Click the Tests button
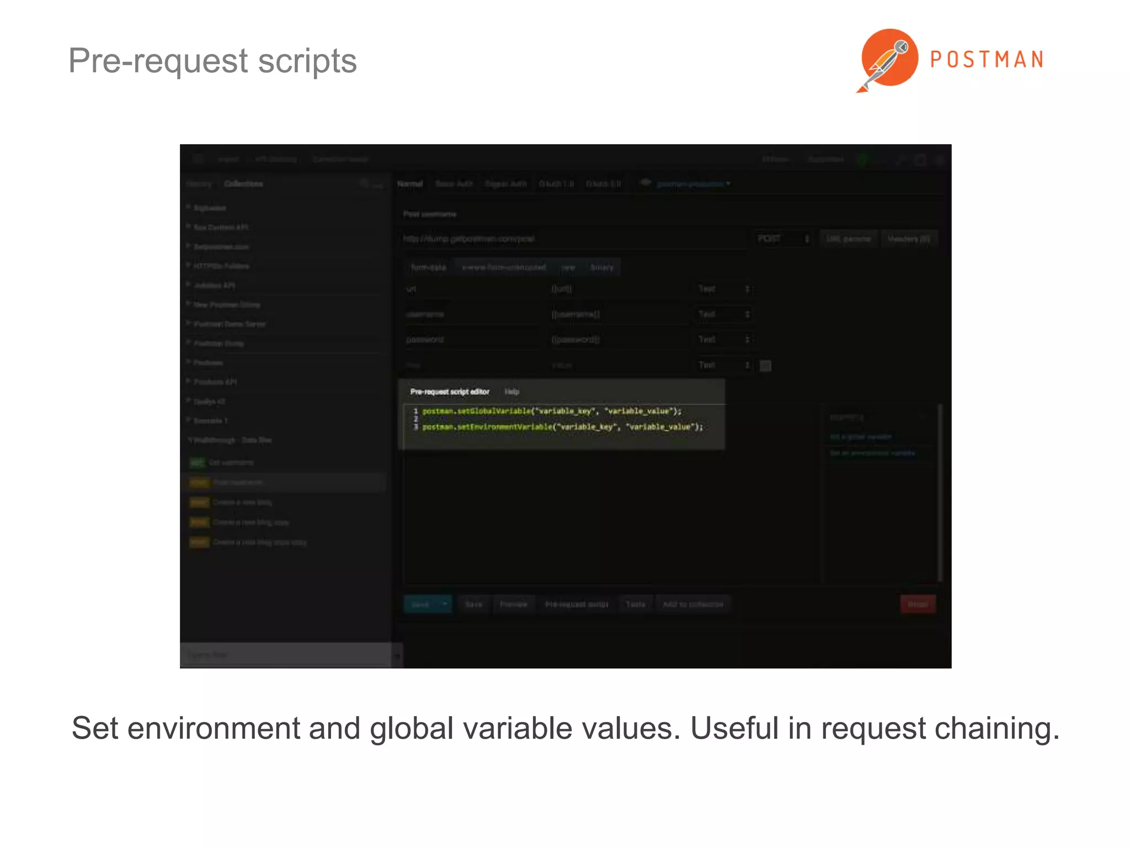This screenshot has width=1130, height=848. pyautogui.click(x=636, y=604)
